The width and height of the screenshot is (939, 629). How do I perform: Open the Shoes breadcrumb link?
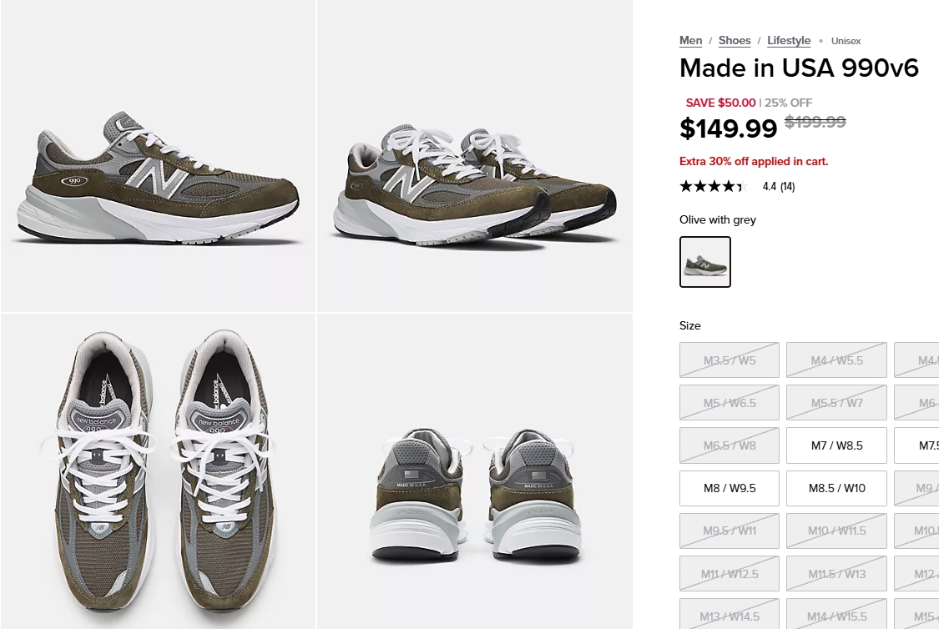point(735,41)
